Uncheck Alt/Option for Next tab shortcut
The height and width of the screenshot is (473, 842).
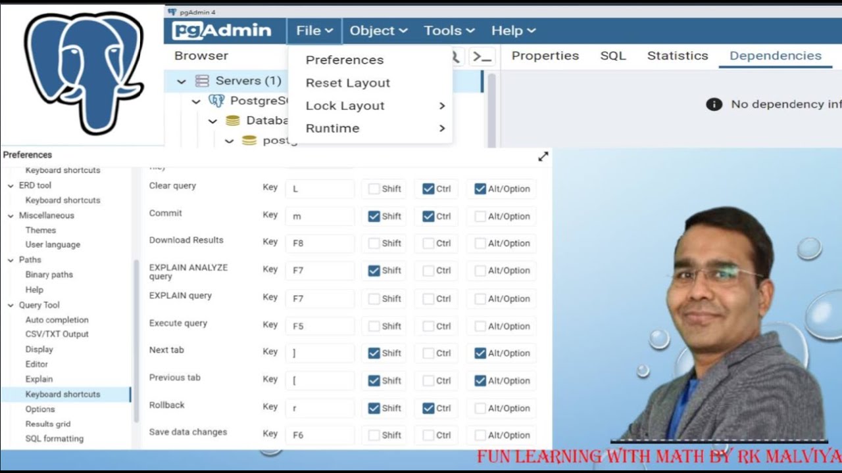click(480, 353)
